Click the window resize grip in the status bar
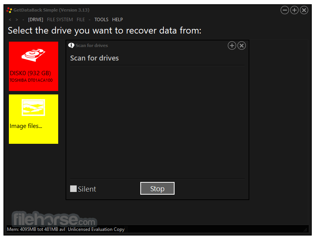The width and height of the screenshot is (316, 239). [306, 230]
